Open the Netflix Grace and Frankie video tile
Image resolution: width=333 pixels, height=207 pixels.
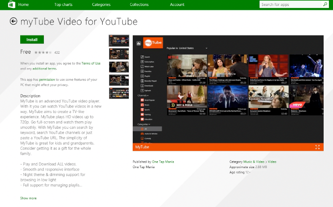coord(187,69)
